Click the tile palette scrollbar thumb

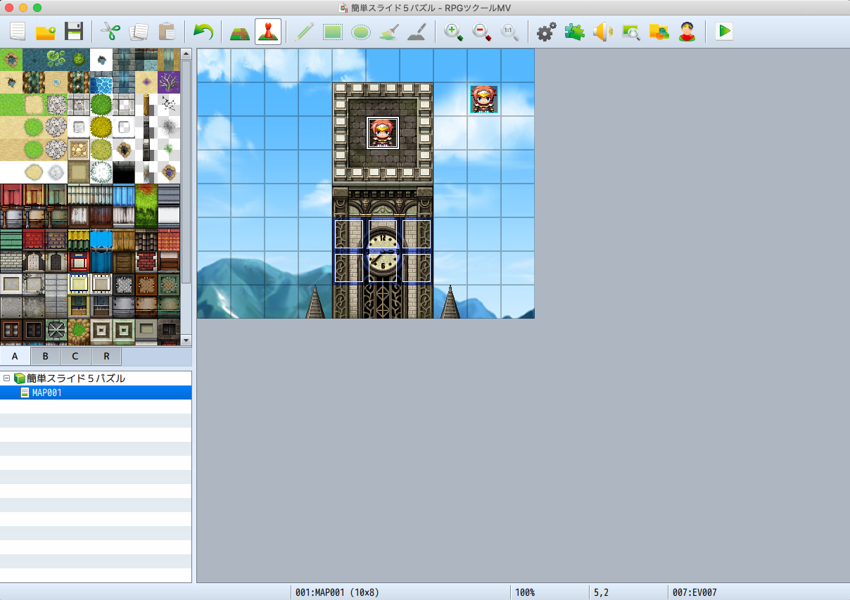pyautogui.click(x=186, y=172)
